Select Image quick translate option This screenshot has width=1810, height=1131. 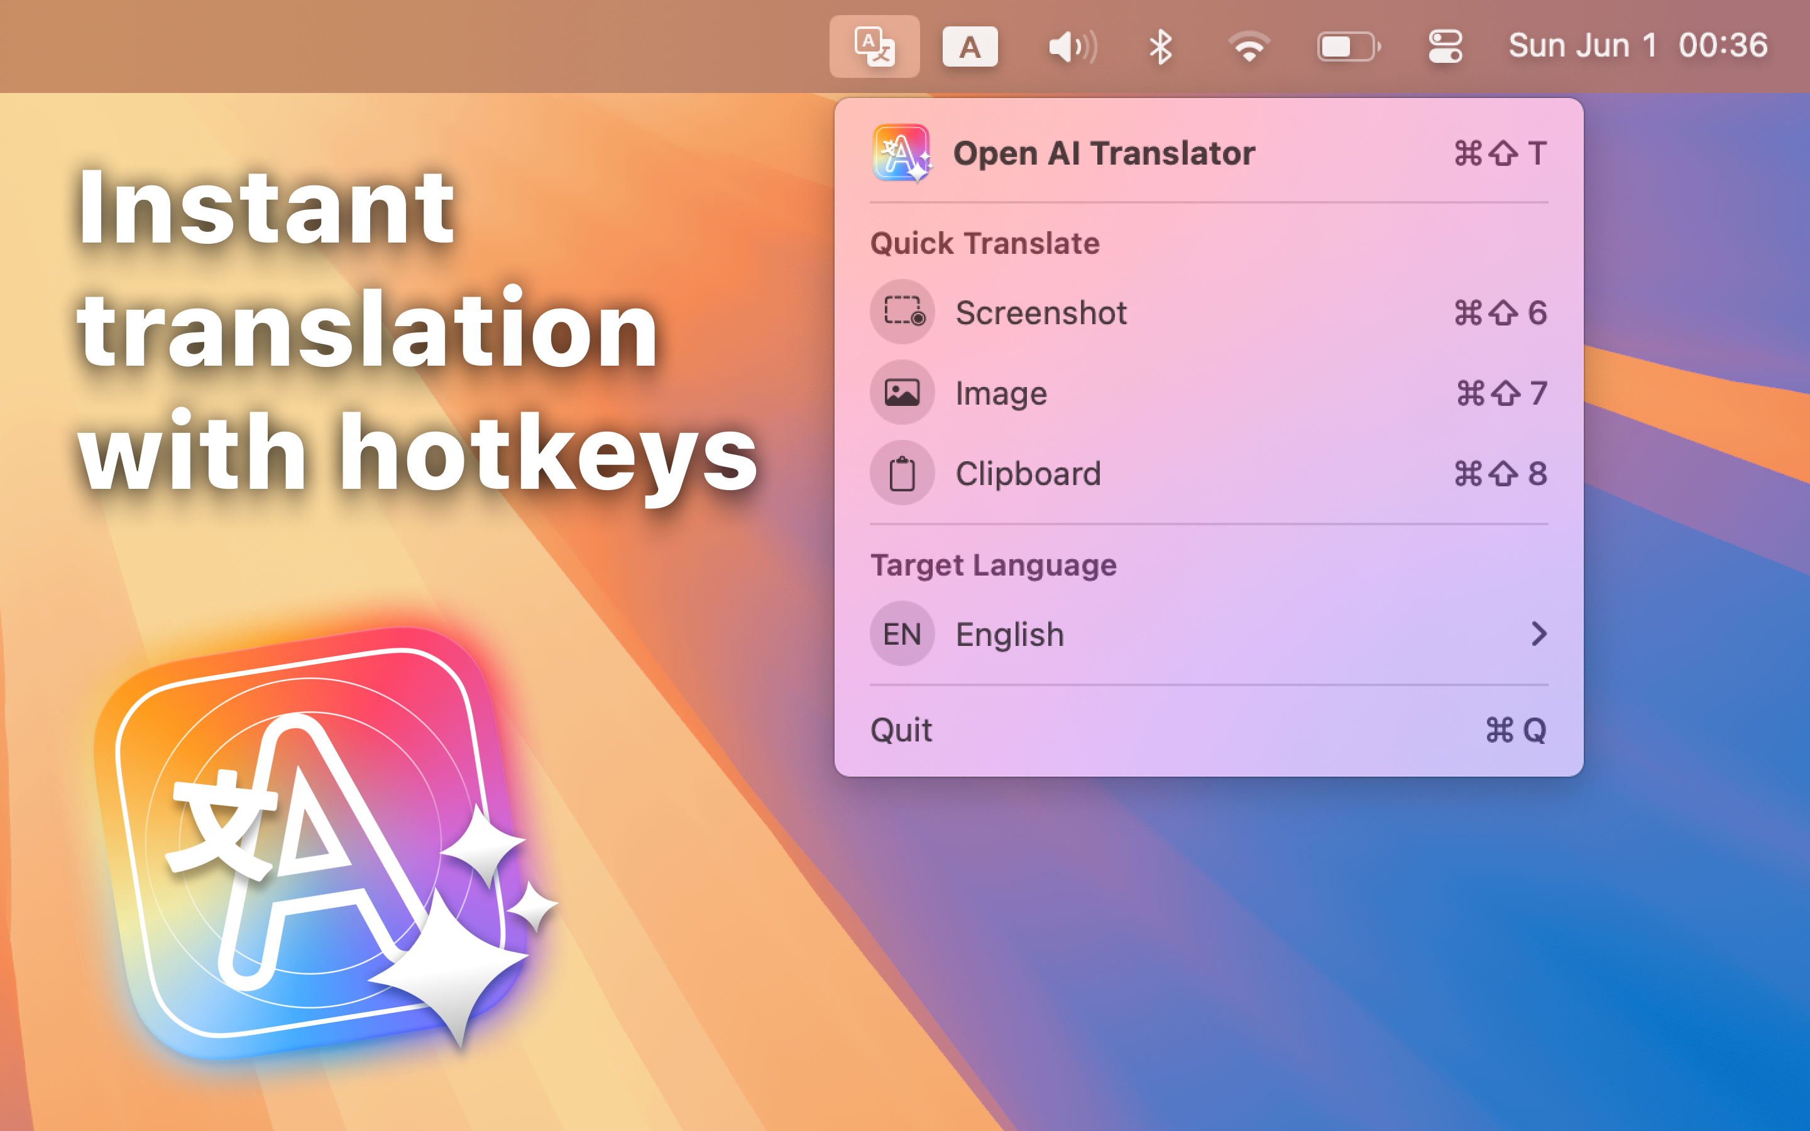1209,393
